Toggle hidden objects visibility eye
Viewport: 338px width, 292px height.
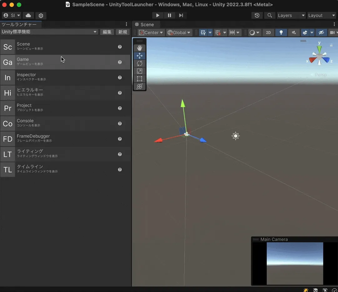click(x=321, y=33)
